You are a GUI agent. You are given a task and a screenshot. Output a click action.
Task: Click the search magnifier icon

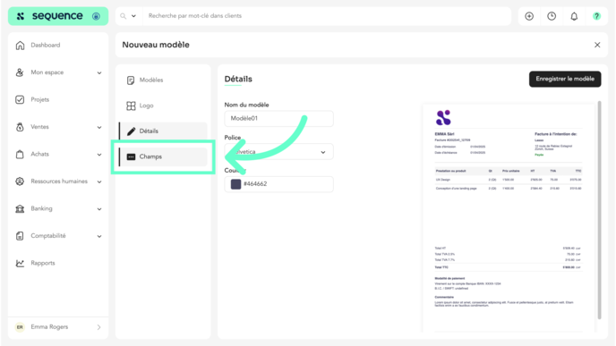[123, 16]
